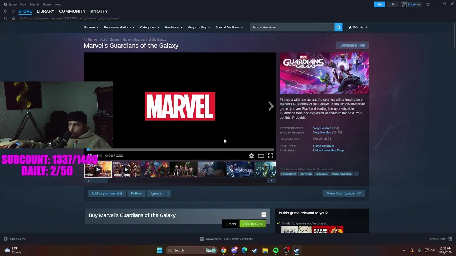This screenshot has width=456, height=256.
Task: Show hidden system tray icons
Action: tap(404, 250)
